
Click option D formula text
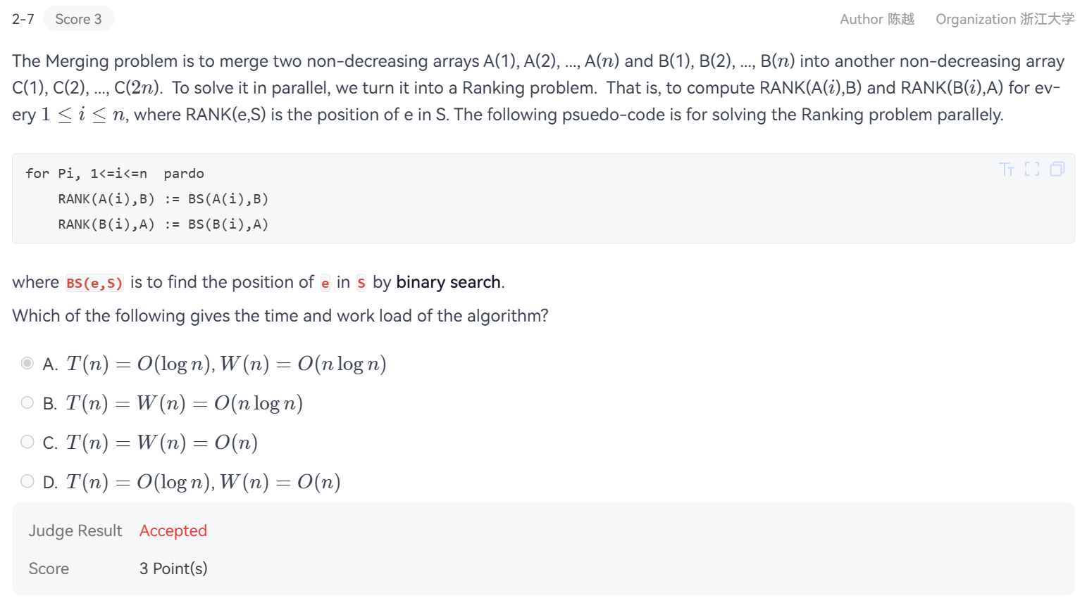pyautogui.click(x=203, y=482)
